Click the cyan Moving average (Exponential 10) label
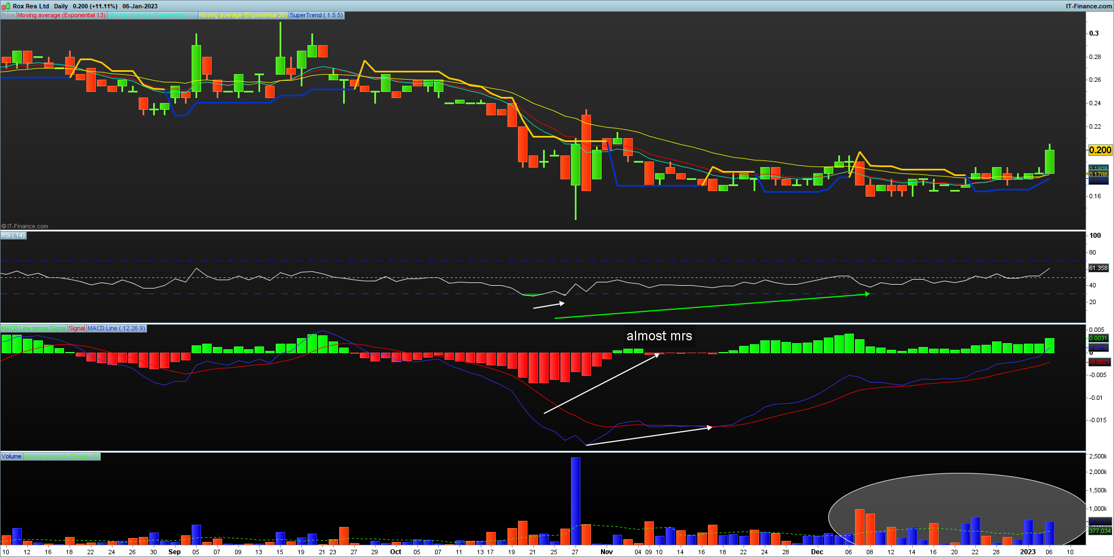The width and height of the screenshot is (1114, 557). 152,16
